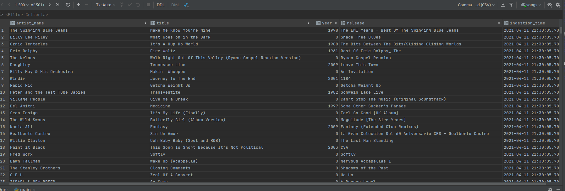Viewport: 565px width, 191px height.
Task: Select cell 'The Swinging Blue Jeans' artist
Action: pos(79,30)
